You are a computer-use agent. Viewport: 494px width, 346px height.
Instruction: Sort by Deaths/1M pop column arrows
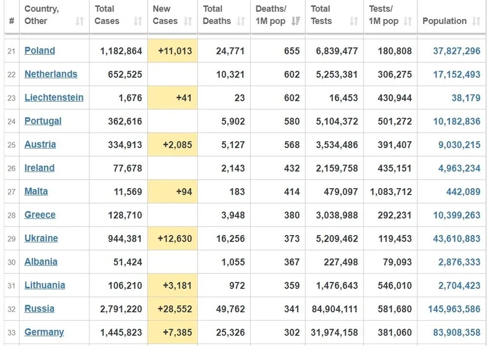click(x=296, y=21)
